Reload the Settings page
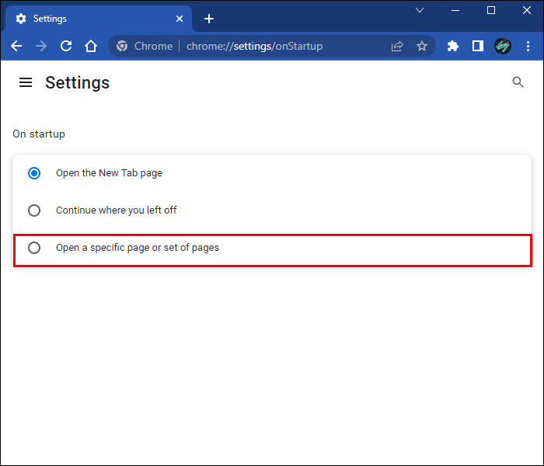The height and width of the screenshot is (466, 544). click(x=66, y=46)
